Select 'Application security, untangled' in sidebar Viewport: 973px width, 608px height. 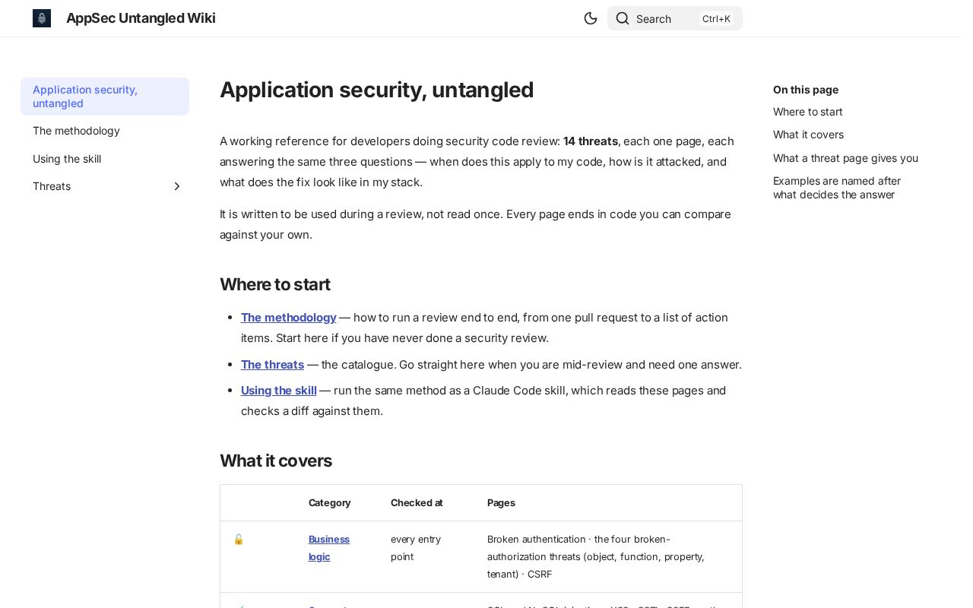[105, 97]
